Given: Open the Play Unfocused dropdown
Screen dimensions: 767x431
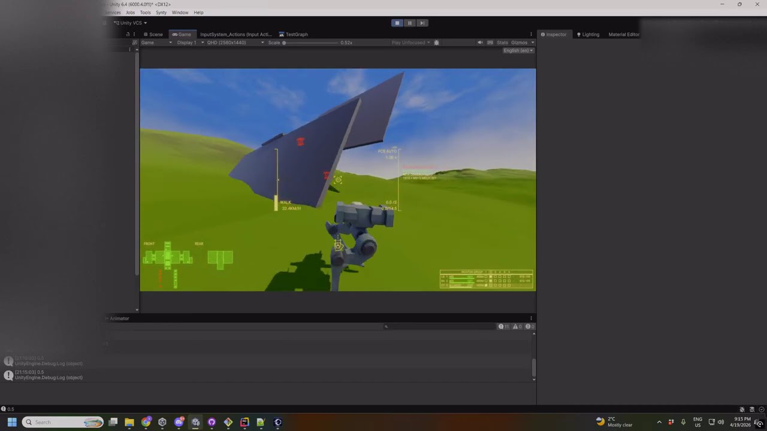Looking at the screenshot, I should pos(410,43).
